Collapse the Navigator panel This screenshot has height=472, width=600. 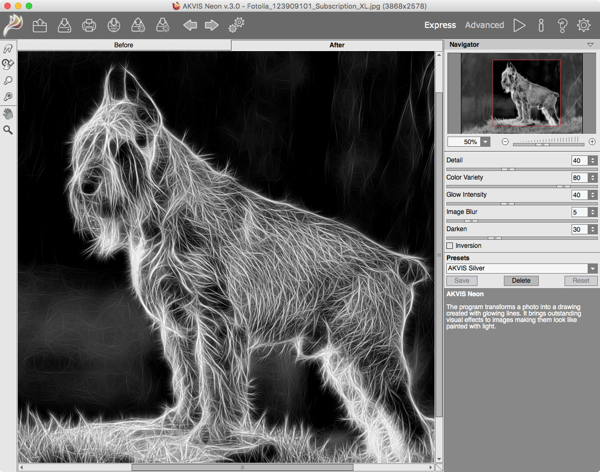click(590, 45)
